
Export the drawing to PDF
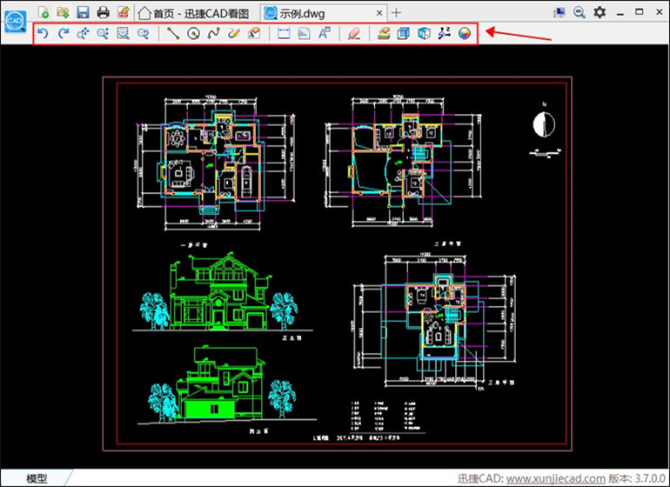pos(123,12)
